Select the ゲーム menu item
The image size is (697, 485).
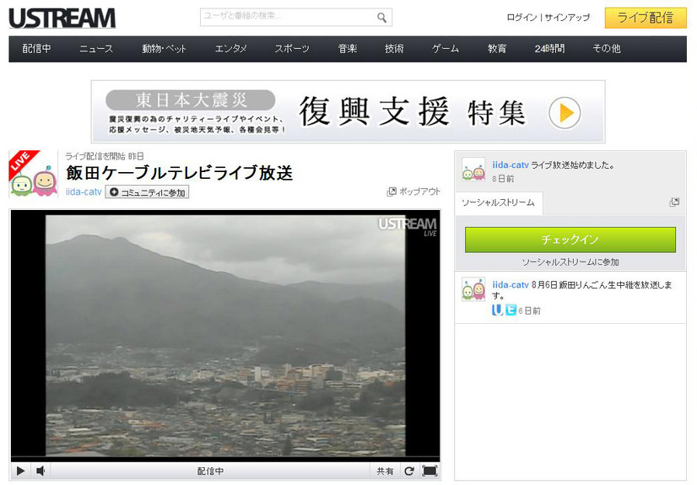(445, 48)
